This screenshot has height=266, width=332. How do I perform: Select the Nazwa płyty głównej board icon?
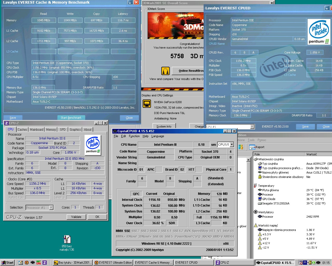(260, 172)
